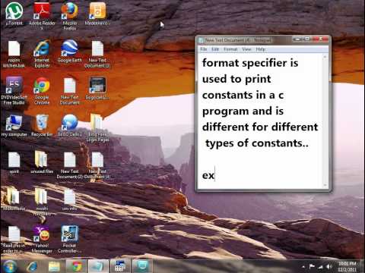Click on the Notepad title bar
The image size is (365, 273).
tap(245, 40)
